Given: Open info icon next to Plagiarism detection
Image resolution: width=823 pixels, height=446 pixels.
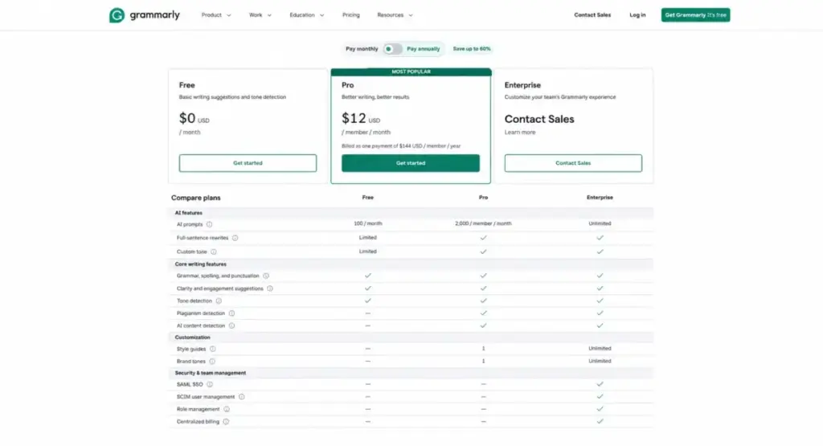Looking at the screenshot, I should (x=232, y=313).
